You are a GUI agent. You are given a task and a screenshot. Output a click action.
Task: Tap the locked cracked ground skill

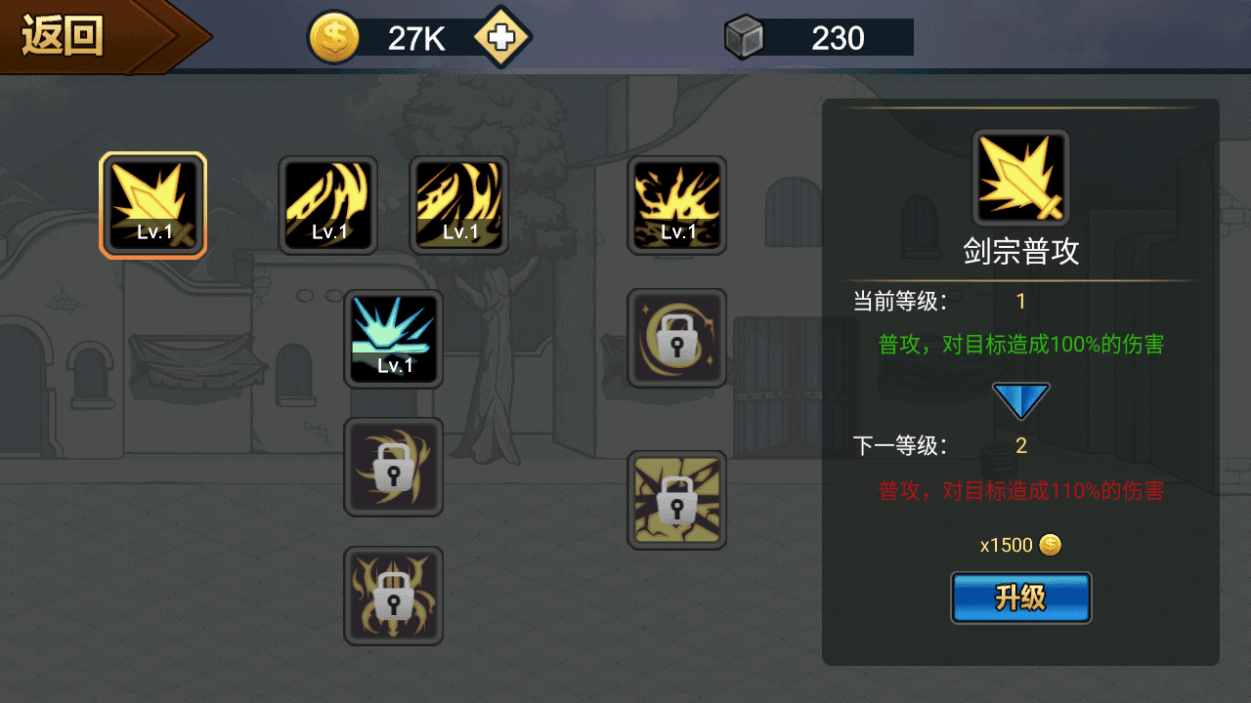tap(676, 500)
